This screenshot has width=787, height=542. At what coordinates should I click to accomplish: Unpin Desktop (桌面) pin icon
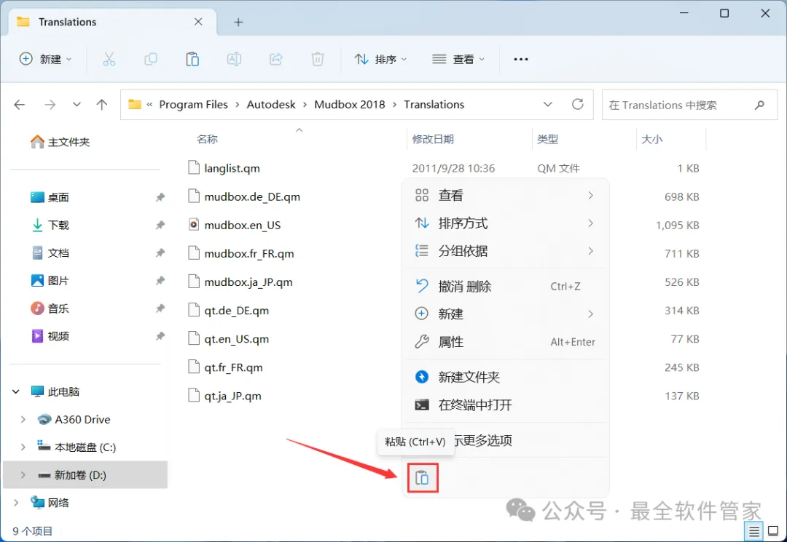160,197
